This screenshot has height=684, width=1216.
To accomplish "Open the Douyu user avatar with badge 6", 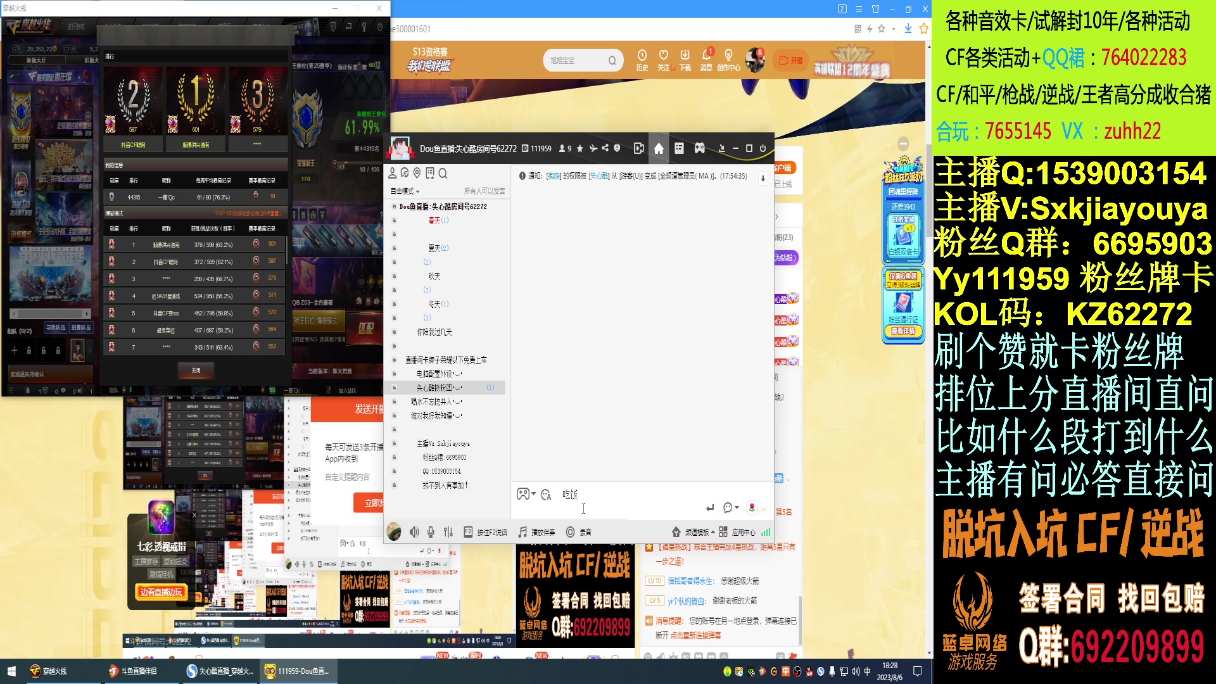I will point(755,60).
